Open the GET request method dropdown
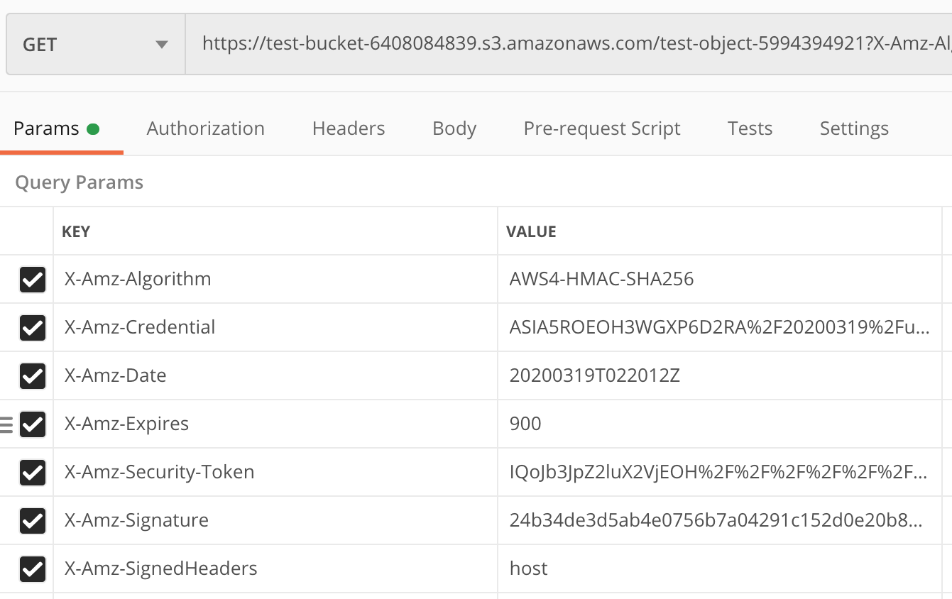The width and height of the screenshot is (952, 599). pyautogui.click(x=92, y=43)
